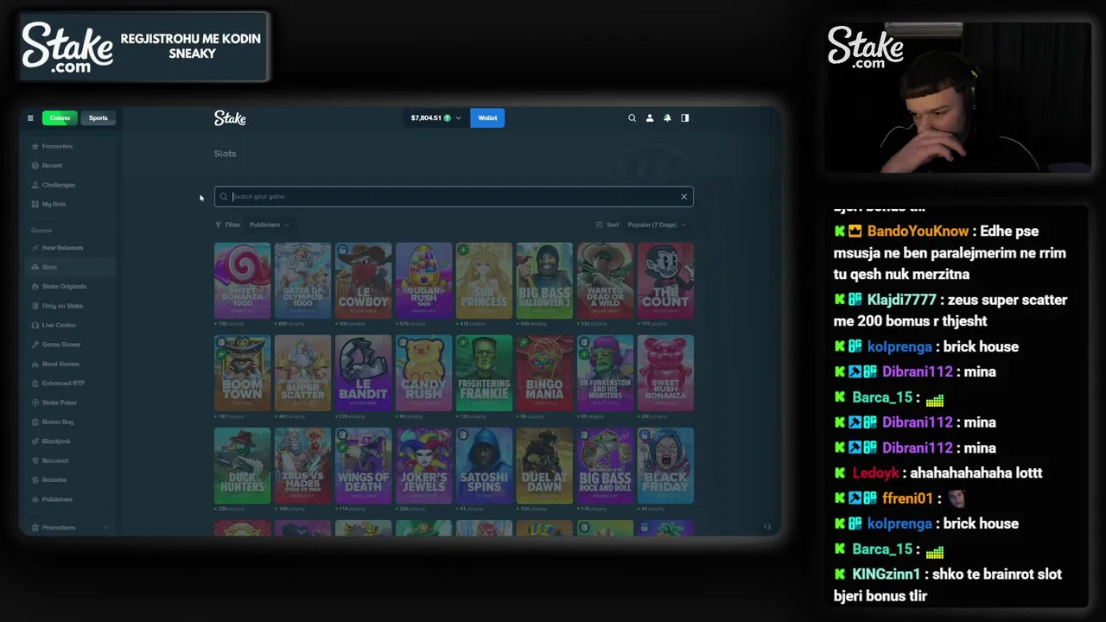Switch to the Sports tab
Viewport: 1106px width, 622px height.
[x=98, y=118]
